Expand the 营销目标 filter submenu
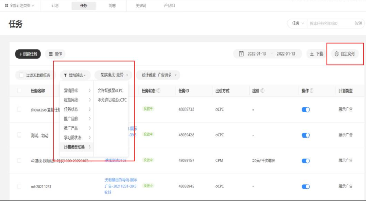Viewport: 366px width, 201px height. point(77,90)
